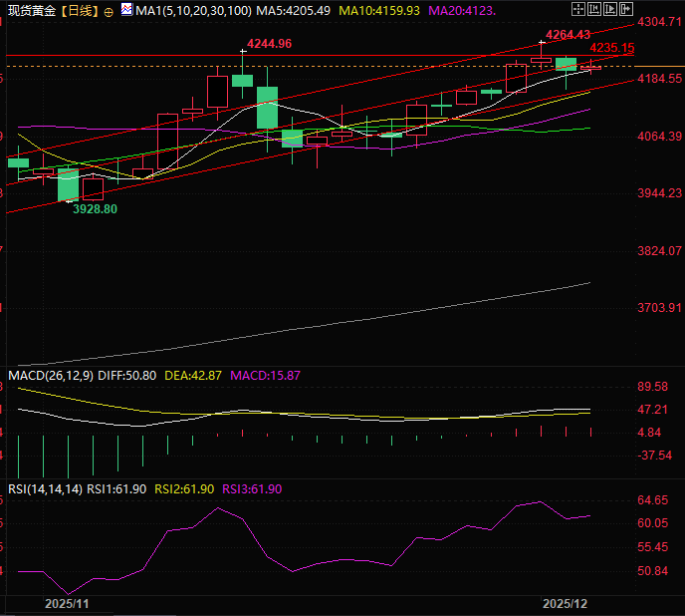Click the RSI1:61.90 value
The height and width of the screenshot is (616, 685).
tap(116, 489)
